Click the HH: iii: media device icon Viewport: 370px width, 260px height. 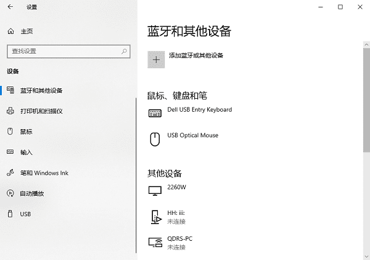point(156,217)
